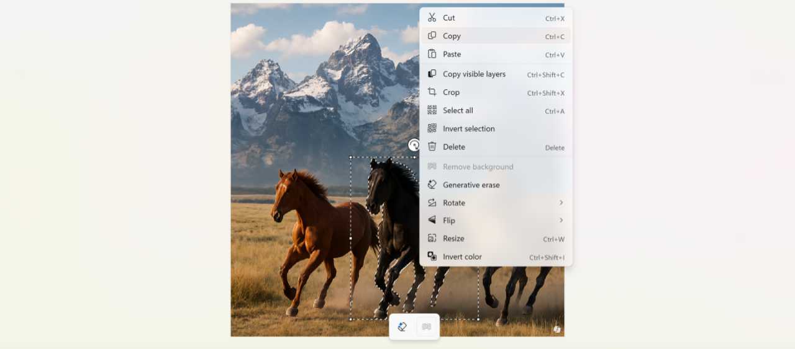This screenshot has width=795, height=349.
Task: Click the Ctrl+Shift+C shortcut label
Action: tap(546, 75)
